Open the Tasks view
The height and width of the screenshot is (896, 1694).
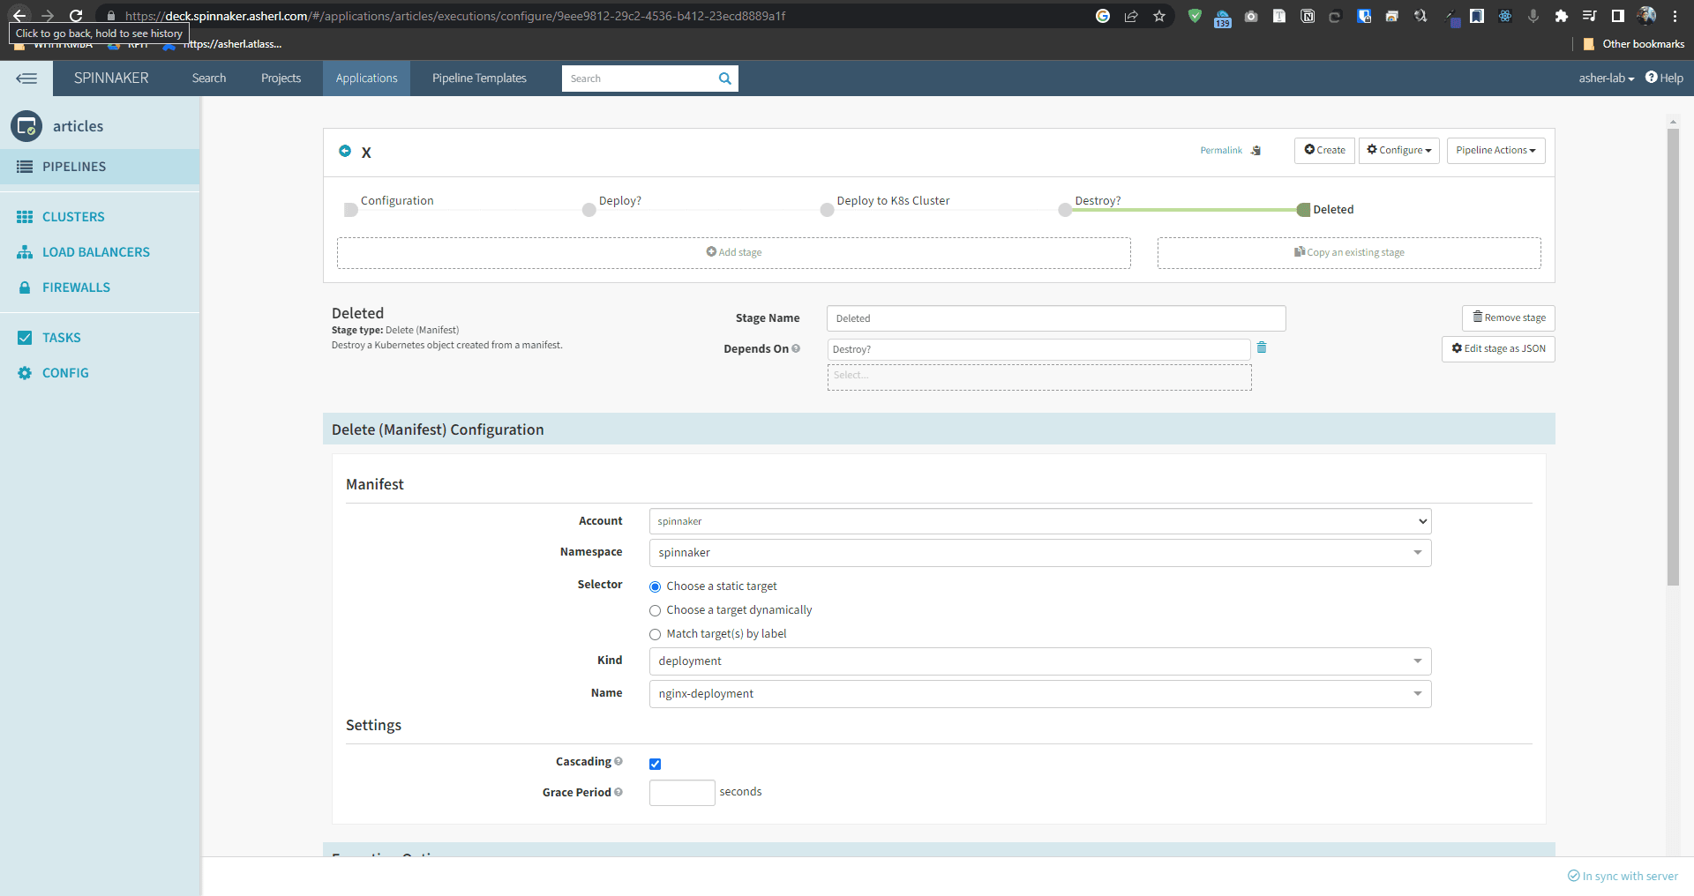(x=62, y=337)
